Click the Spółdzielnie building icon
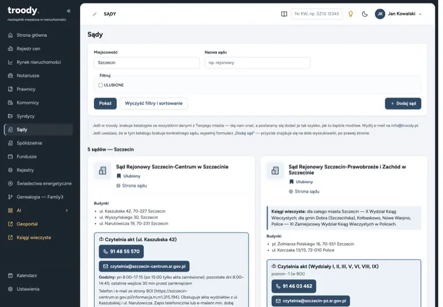 (10, 143)
